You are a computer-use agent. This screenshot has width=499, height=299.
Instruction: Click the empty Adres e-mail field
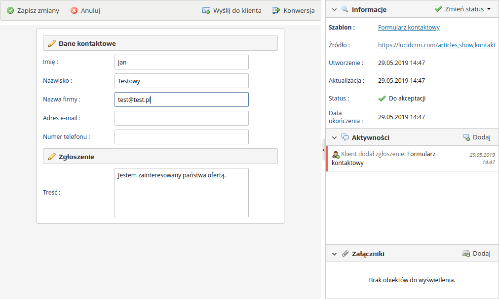click(182, 118)
